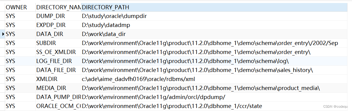Select the SS_OE_XMLDIR name cell
The image size is (352, 111).
(x=58, y=52)
